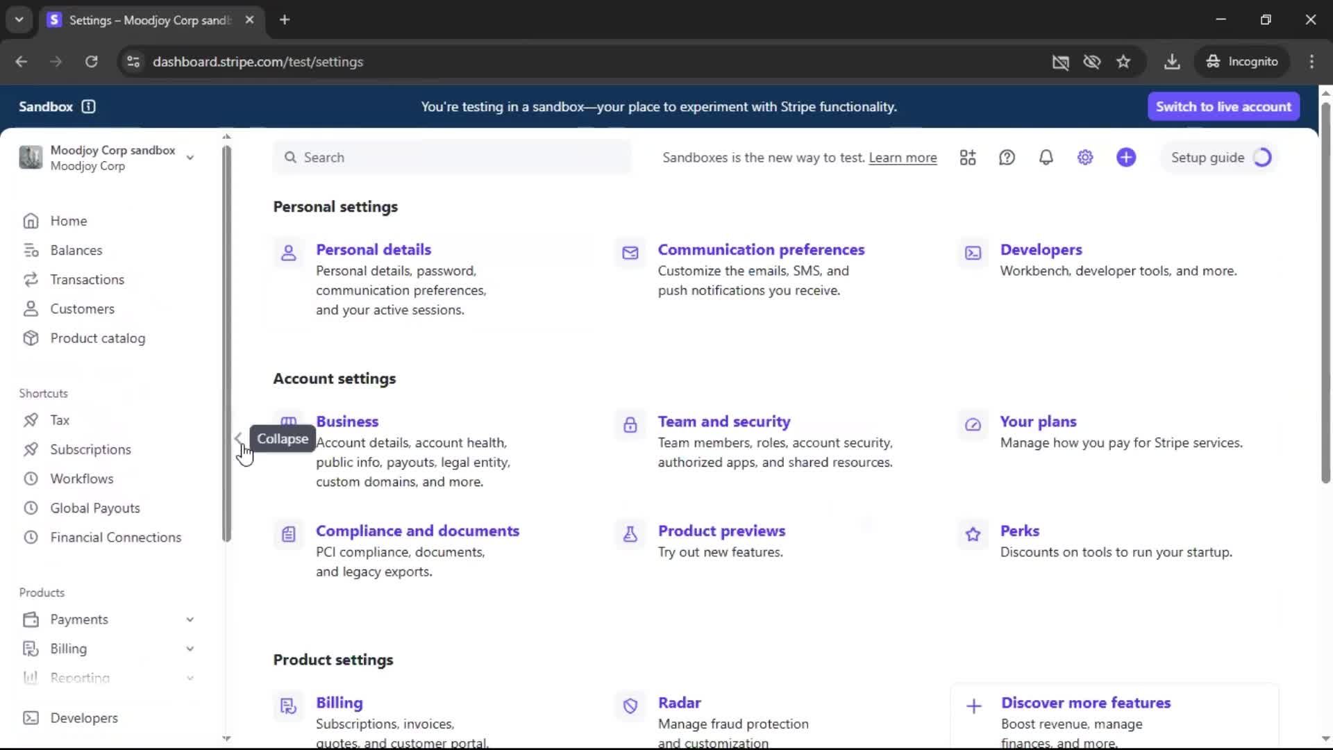Go to Customers in the sidebar

pyautogui.click(x=82, y=309)
